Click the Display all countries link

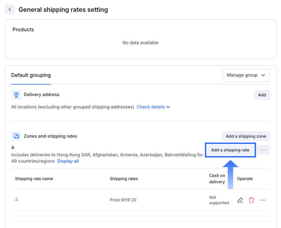pos(68,161)
